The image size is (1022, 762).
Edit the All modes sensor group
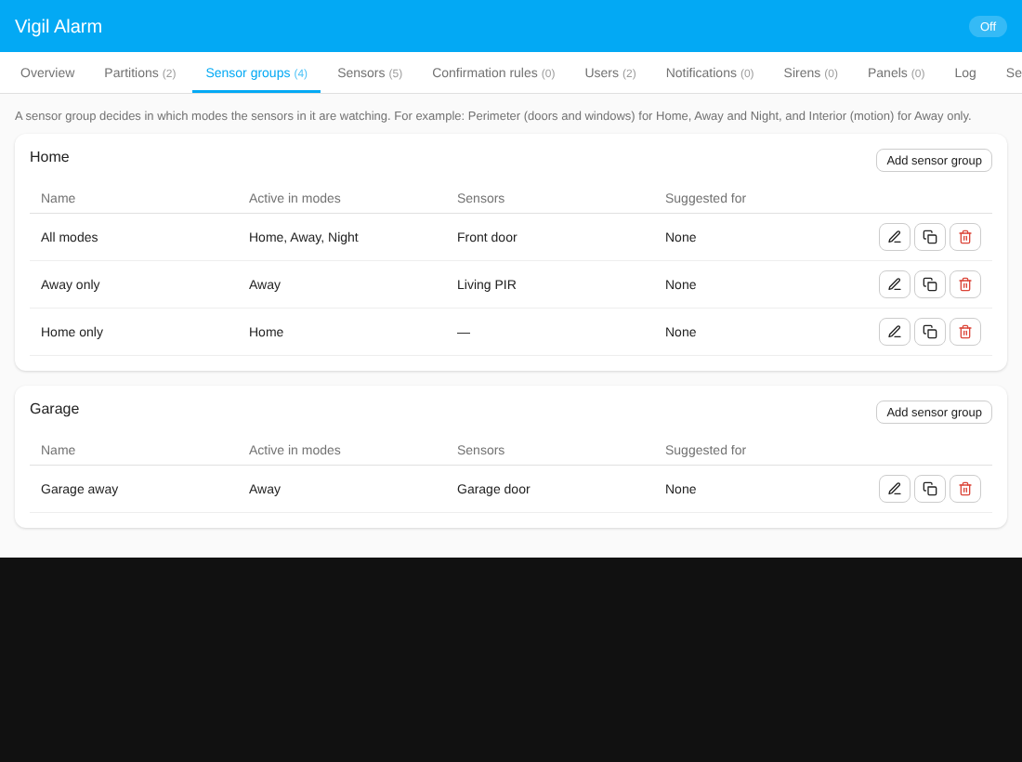click(894, 237)
